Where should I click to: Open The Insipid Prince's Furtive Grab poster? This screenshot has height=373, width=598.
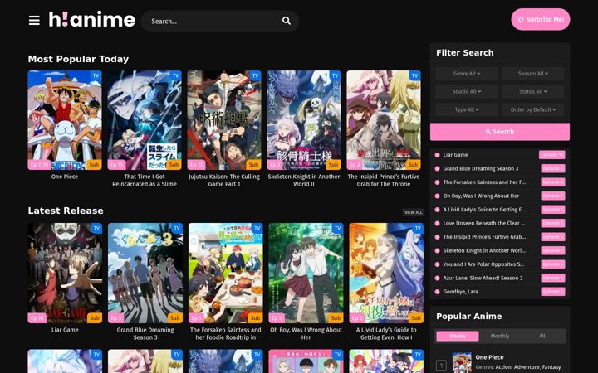(384, 120)
